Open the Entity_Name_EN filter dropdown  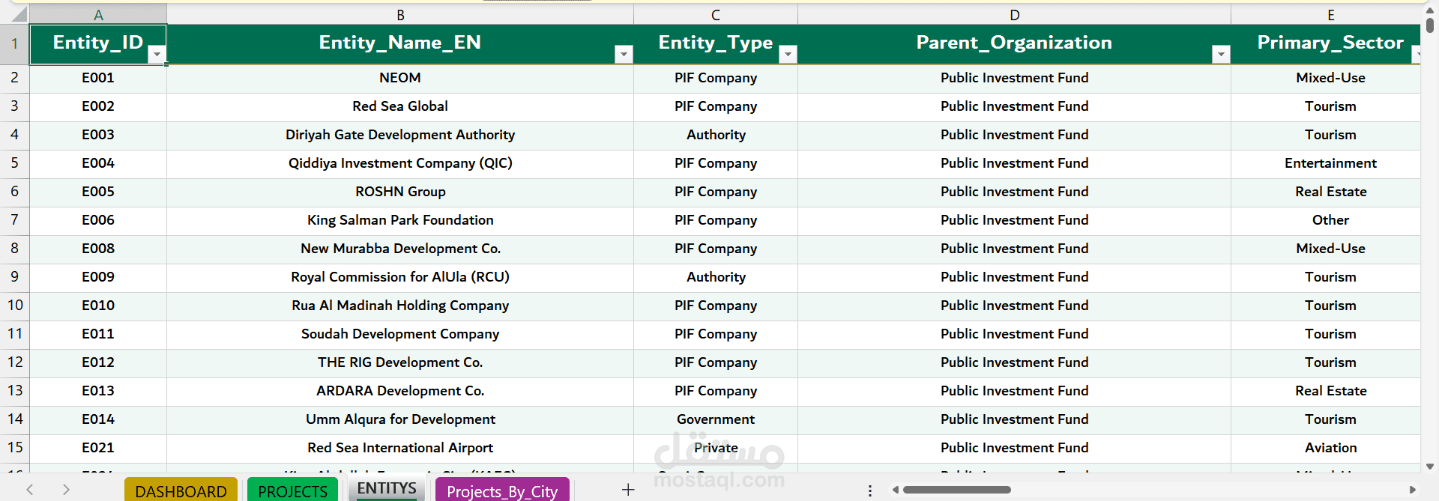623,54
